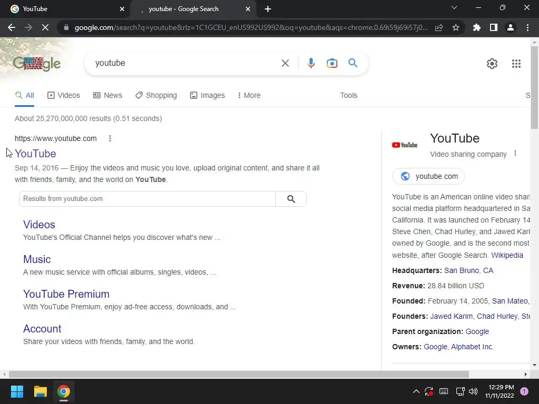Click the browser forward arrow
The width and height of the screenshot is (539, 404).
click(28, 27)
